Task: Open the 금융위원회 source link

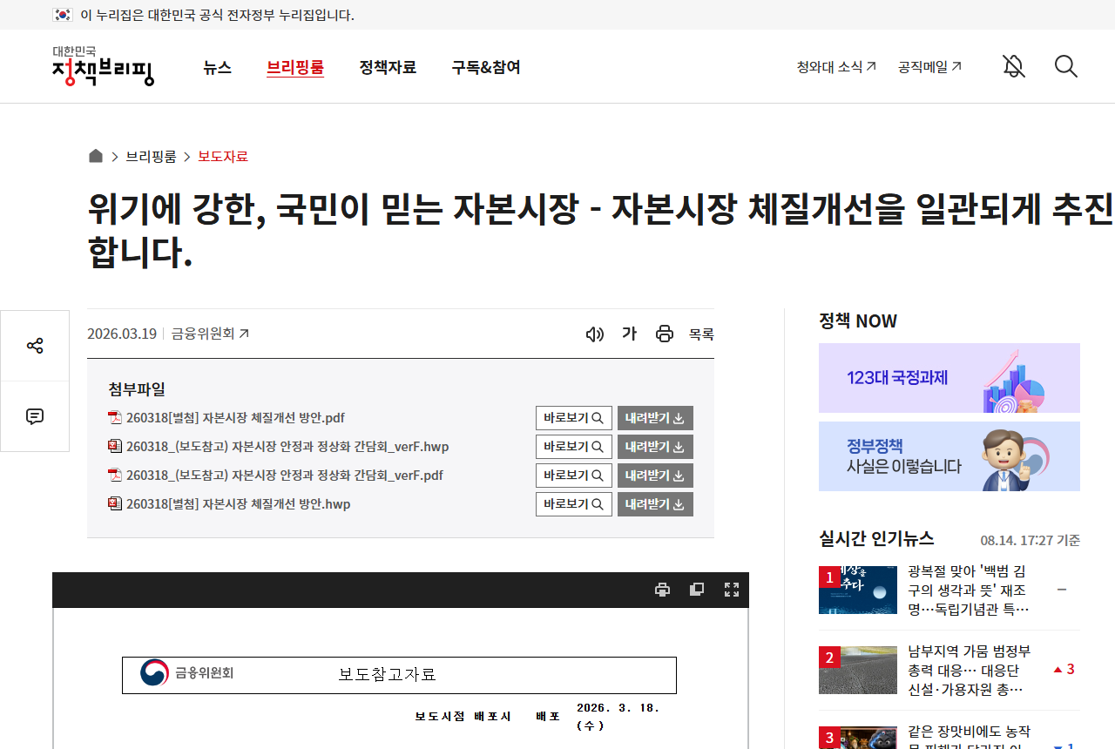Action: [210, 334]
